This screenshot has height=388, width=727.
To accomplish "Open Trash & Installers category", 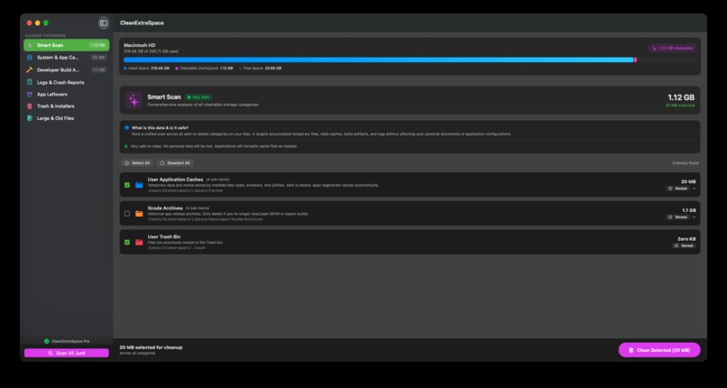I will 67,106.
